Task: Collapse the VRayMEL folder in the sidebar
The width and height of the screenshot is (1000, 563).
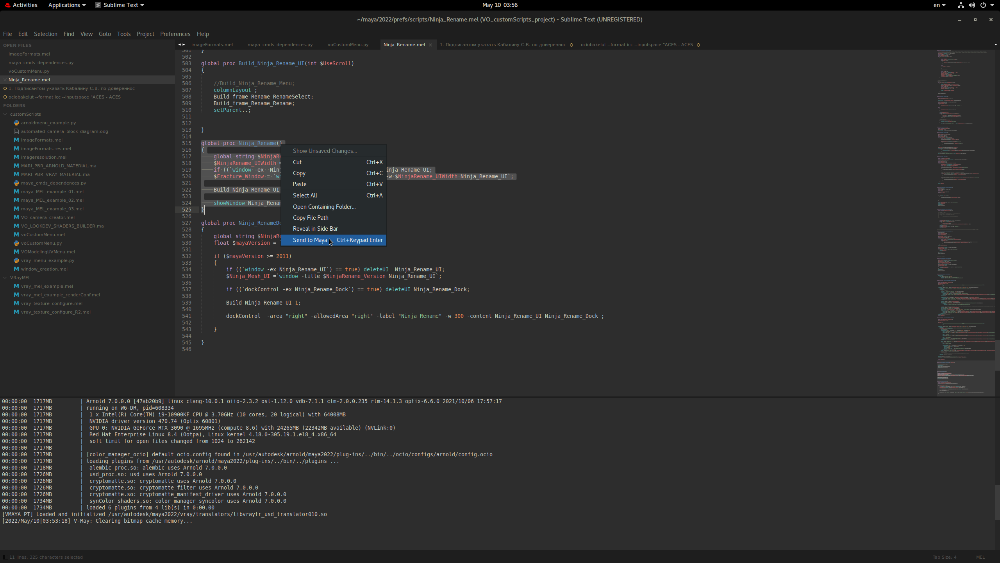Action: tap(5, 278)
